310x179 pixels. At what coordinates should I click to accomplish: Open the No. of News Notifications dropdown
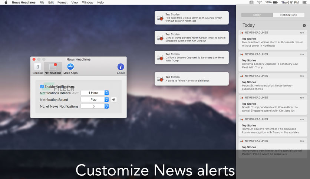point(95,106)
